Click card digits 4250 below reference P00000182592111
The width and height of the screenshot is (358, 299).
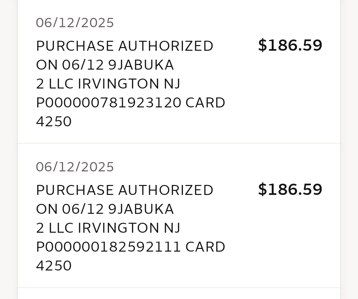pos(54,266)
